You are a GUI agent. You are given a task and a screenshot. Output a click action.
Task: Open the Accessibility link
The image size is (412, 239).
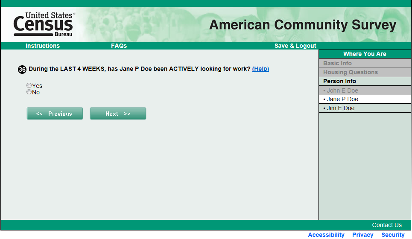click(x=326, y=235)
